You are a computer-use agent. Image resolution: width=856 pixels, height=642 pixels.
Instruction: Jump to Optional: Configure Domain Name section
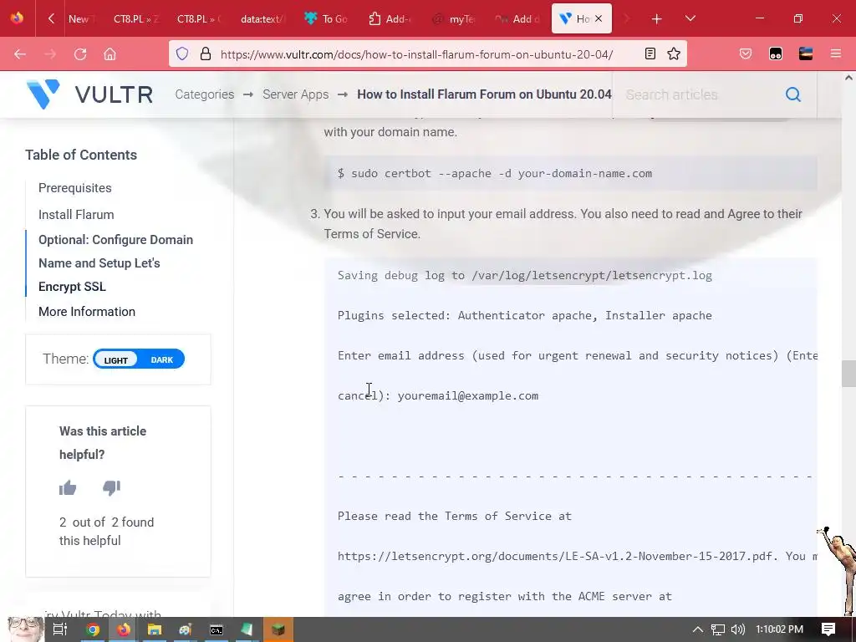(x=115, y=263)
